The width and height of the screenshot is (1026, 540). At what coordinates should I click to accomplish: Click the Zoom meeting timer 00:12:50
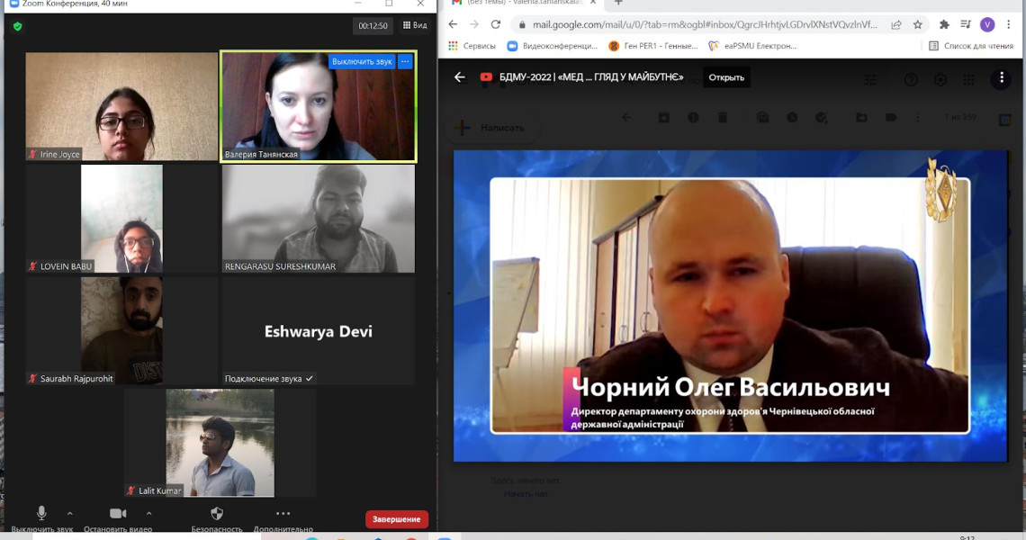(373, 26)
